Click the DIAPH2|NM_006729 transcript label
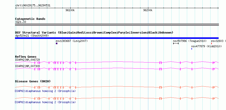Screen dimensions: 226x110 (27, 60)
